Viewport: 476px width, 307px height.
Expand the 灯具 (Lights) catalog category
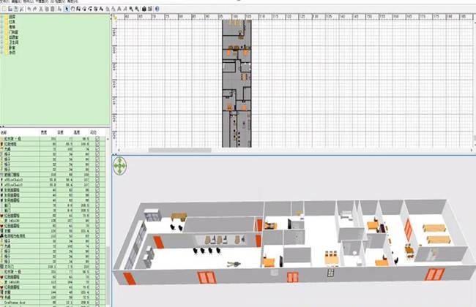coord(2,22)
